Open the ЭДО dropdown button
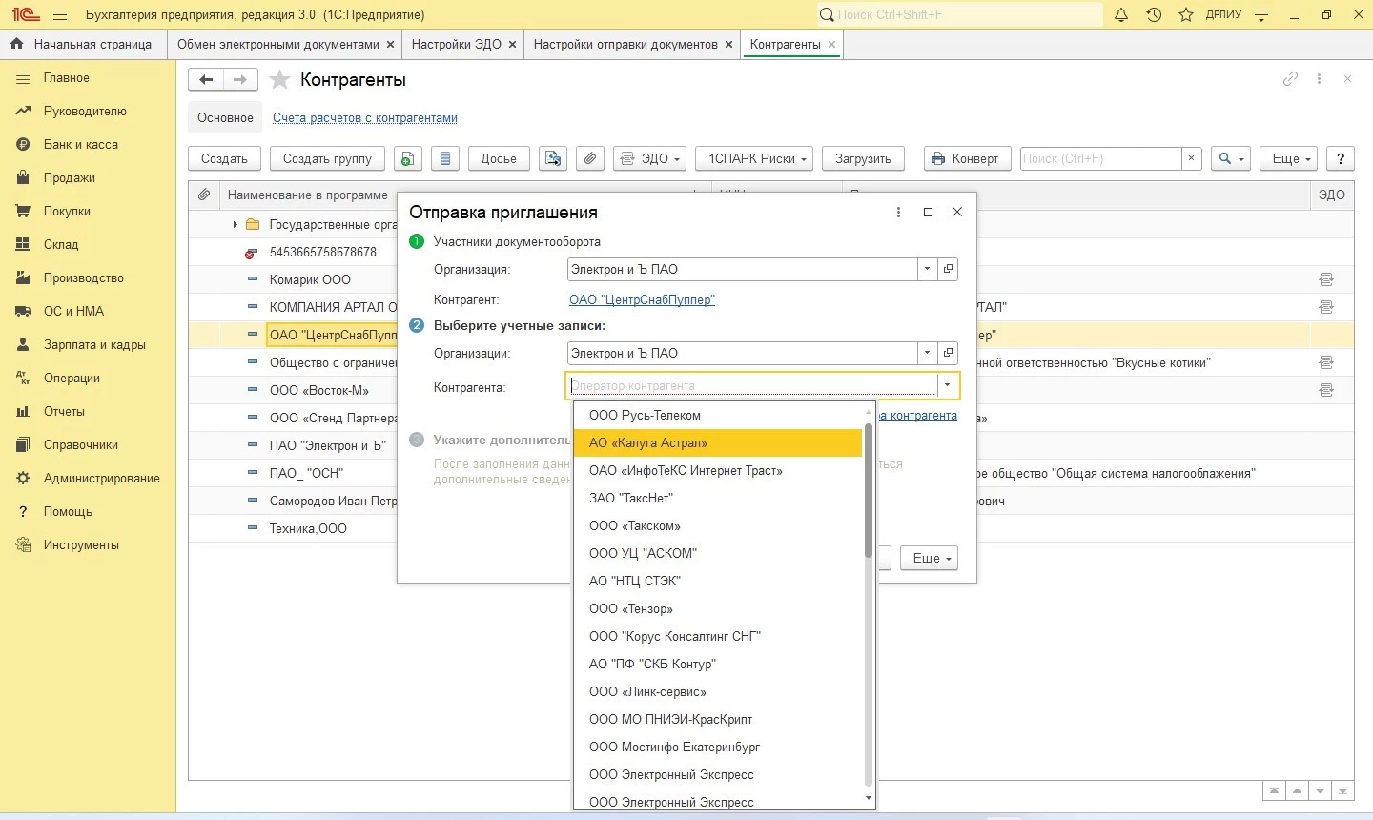The height and width of the screenshot is (820, 1373). tap(650, 158)
